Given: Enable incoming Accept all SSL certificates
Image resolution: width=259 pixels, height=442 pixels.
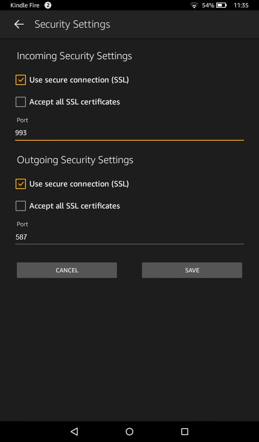Looking at the screenshot, I should tap(21, 102).
